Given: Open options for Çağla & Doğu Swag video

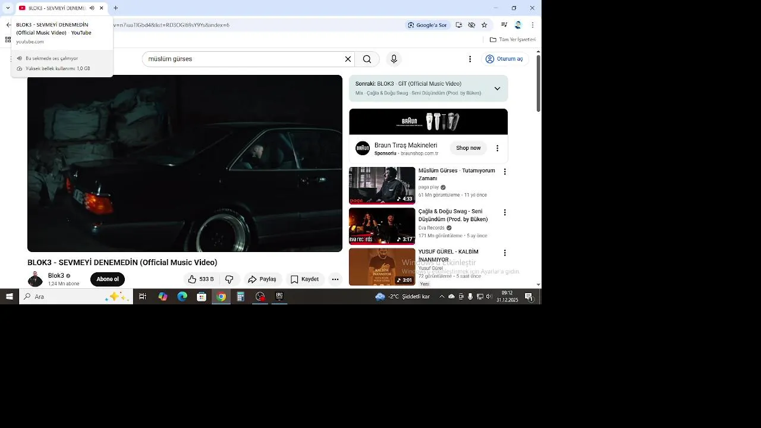Looking at the screenshot, I should tap(505, 212).
